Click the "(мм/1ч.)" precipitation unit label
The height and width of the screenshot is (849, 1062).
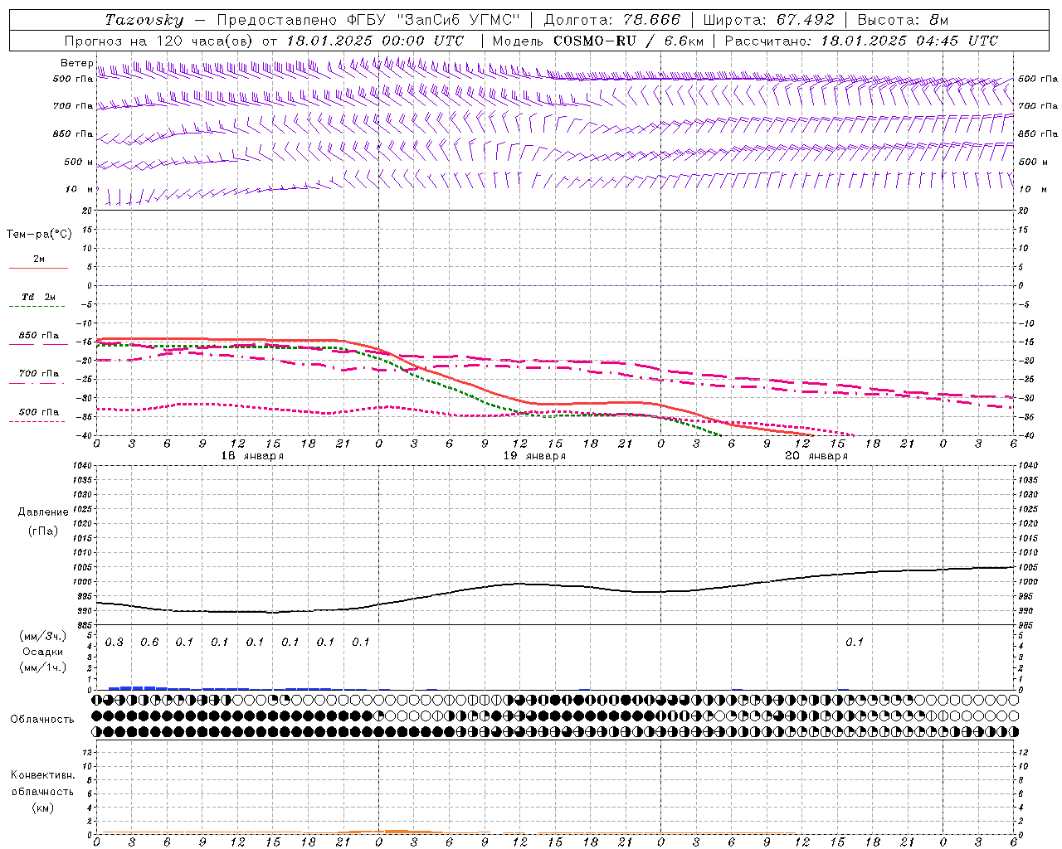pyautogui.click(x=42, y=667)
